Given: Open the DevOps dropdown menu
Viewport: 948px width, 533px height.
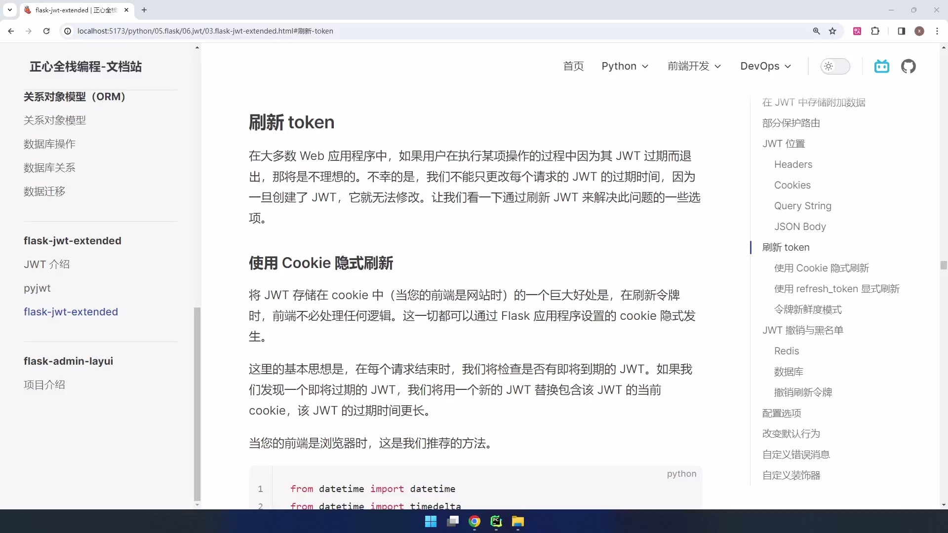Looking at the screenshot, I should point(765,66).
